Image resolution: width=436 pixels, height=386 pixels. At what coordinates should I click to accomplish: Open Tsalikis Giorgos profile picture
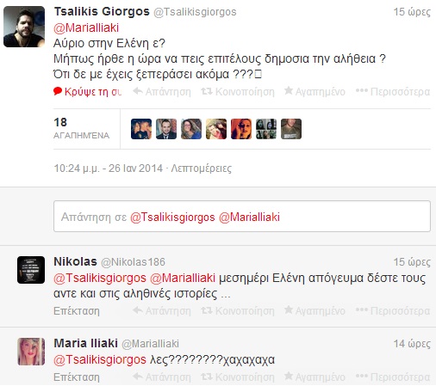tap(24, 27)
